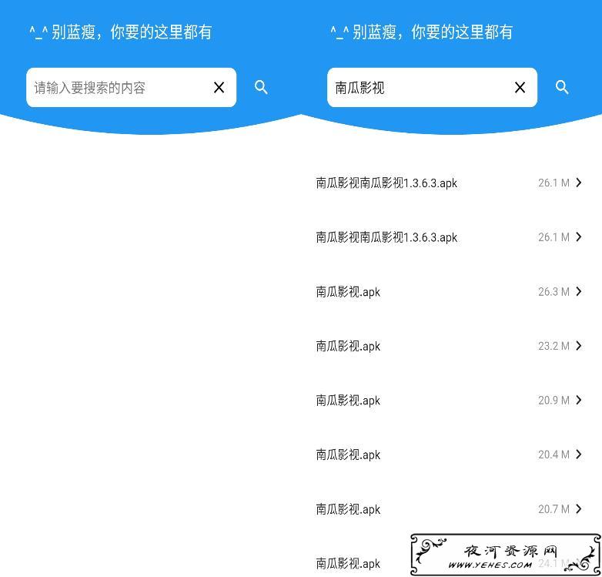The image size is (602, 577).
Task: Click the '26.3 M' file size
Action: 554,291
